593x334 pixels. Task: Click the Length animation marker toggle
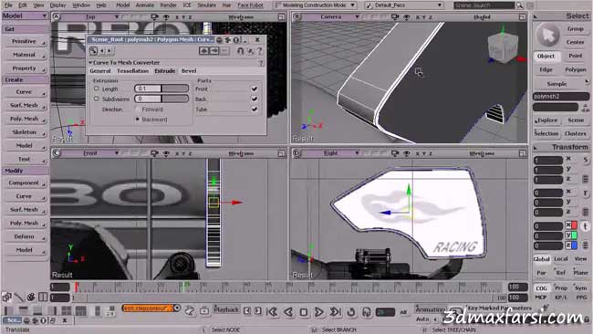(96, 89)
